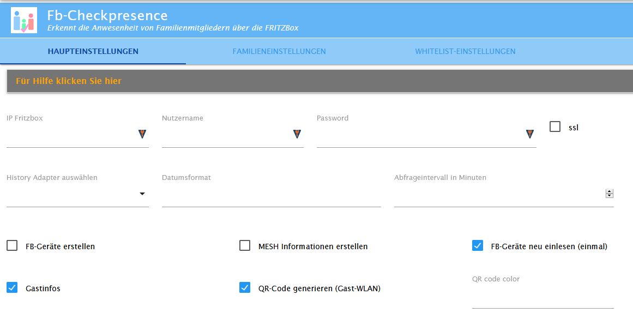The width and height of the screenshot is (633, 325).
Task: Enable the ssl checkbox
Action: [555, 127]
